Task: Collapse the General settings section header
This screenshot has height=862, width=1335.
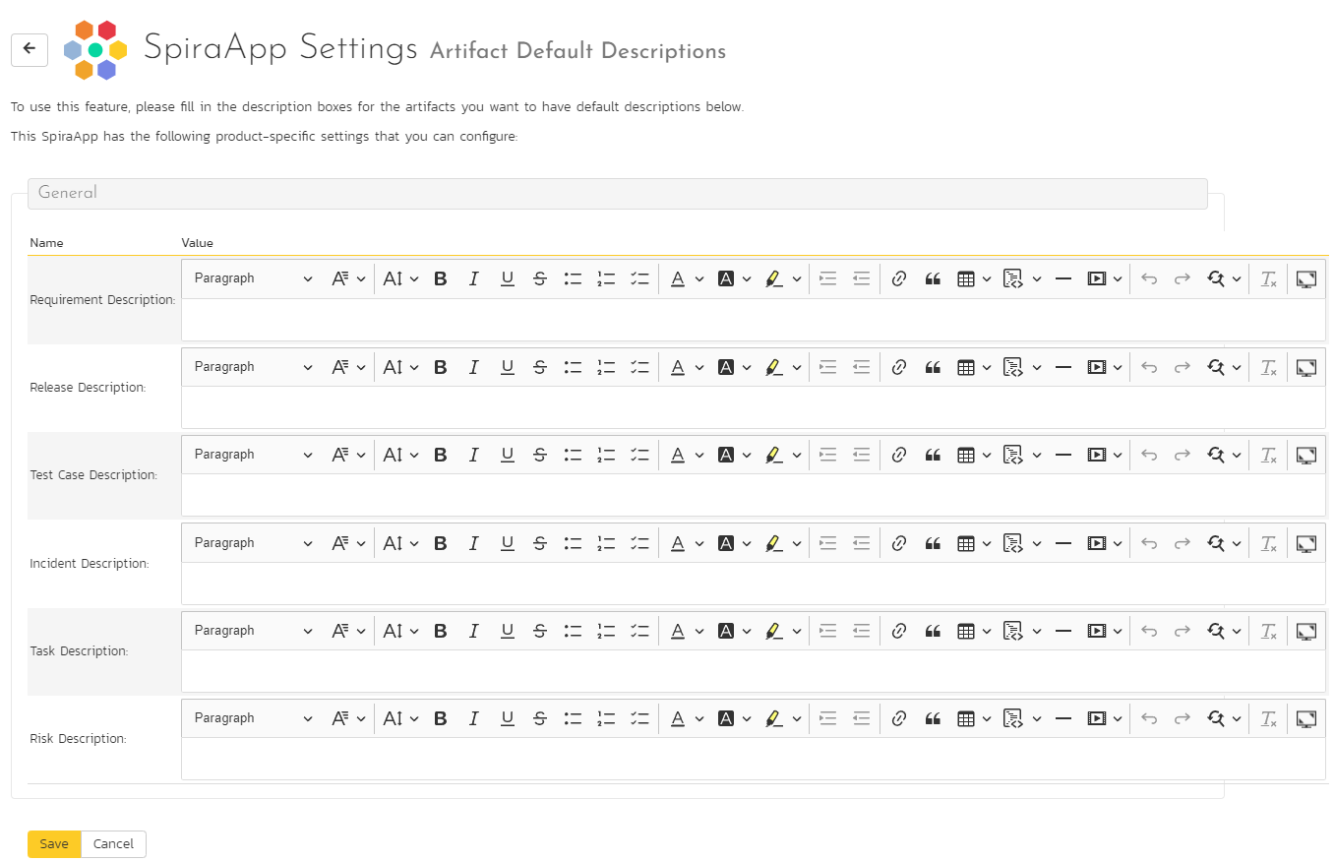Action: [617, 193]
